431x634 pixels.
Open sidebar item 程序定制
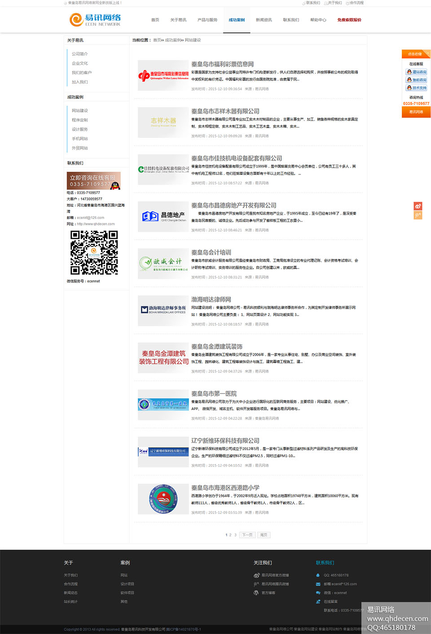tap(80, 120)
